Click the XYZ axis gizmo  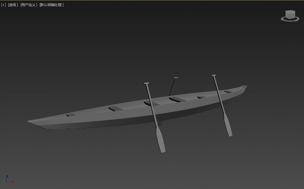[7, 179]
